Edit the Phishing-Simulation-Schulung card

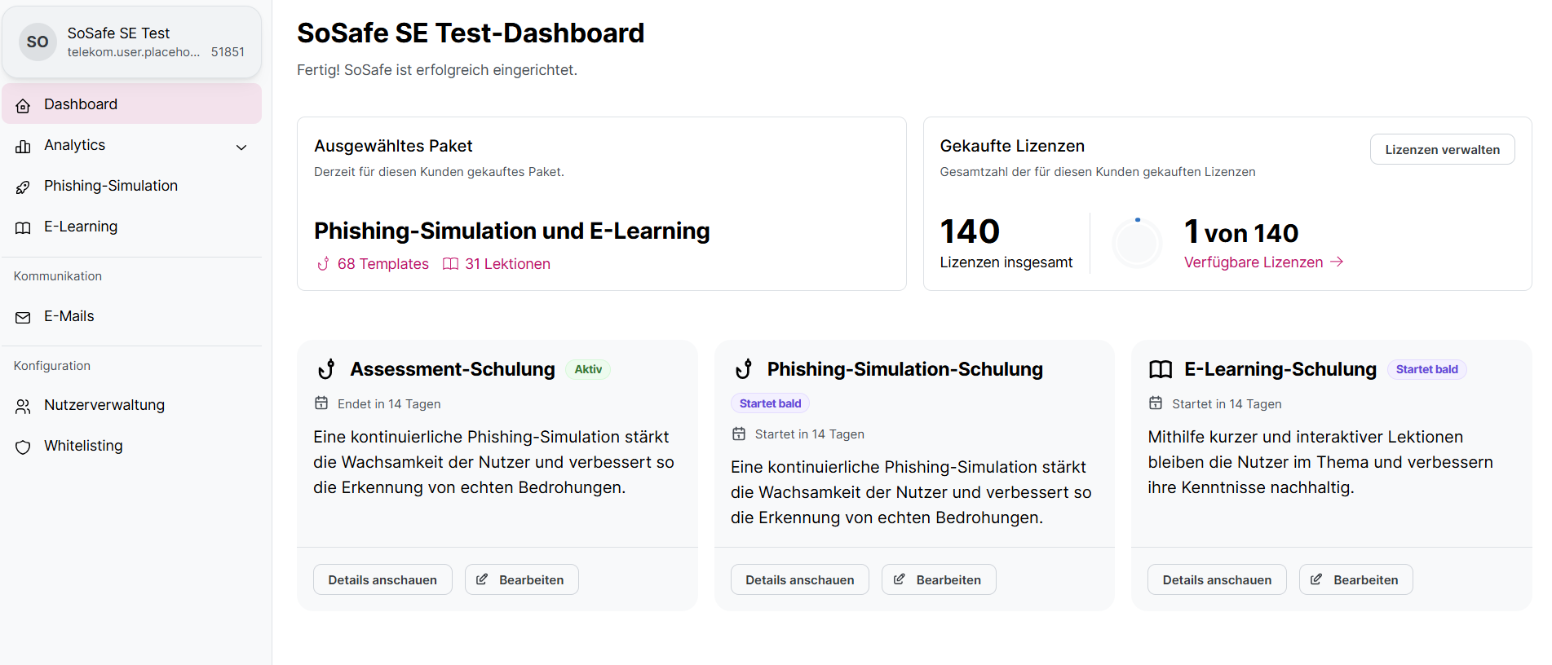click(939, 580)
